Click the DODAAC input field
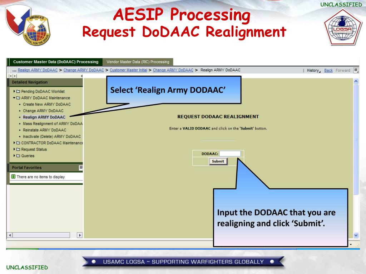 point(230,153)
